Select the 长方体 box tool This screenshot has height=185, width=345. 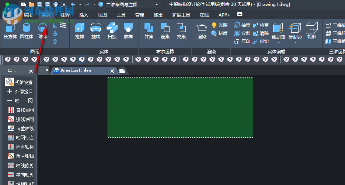pyautogui.click(x=10, y=31)
